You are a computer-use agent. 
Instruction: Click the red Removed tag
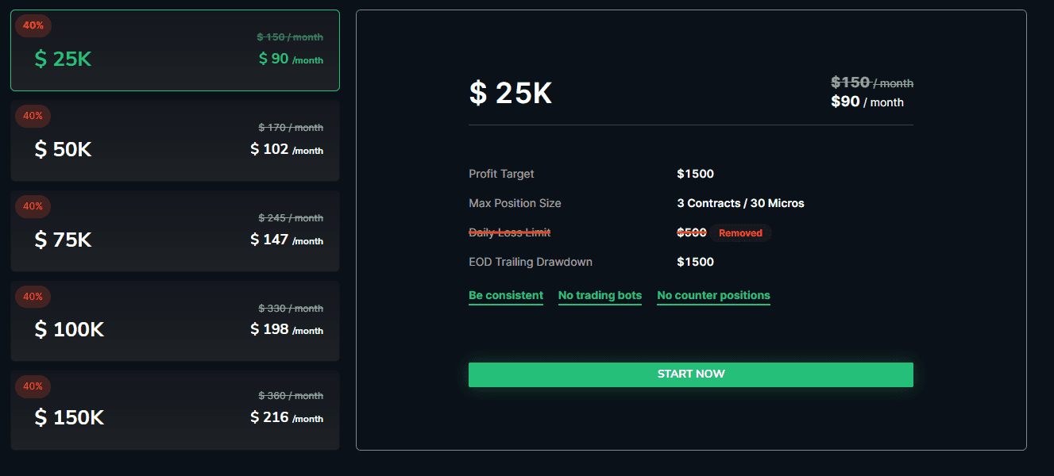tap(740, 233)
